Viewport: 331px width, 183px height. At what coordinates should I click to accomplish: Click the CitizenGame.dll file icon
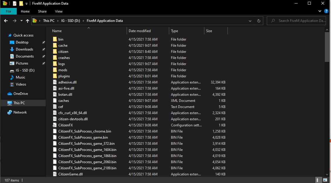55,174
